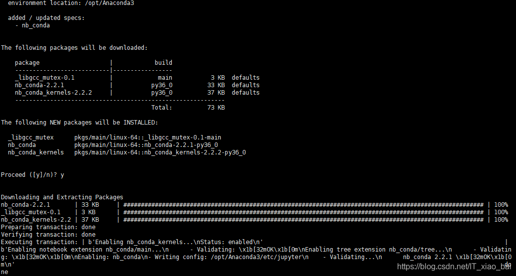Click the 'package' column header
516x276 pixels.
click(27, 63)
